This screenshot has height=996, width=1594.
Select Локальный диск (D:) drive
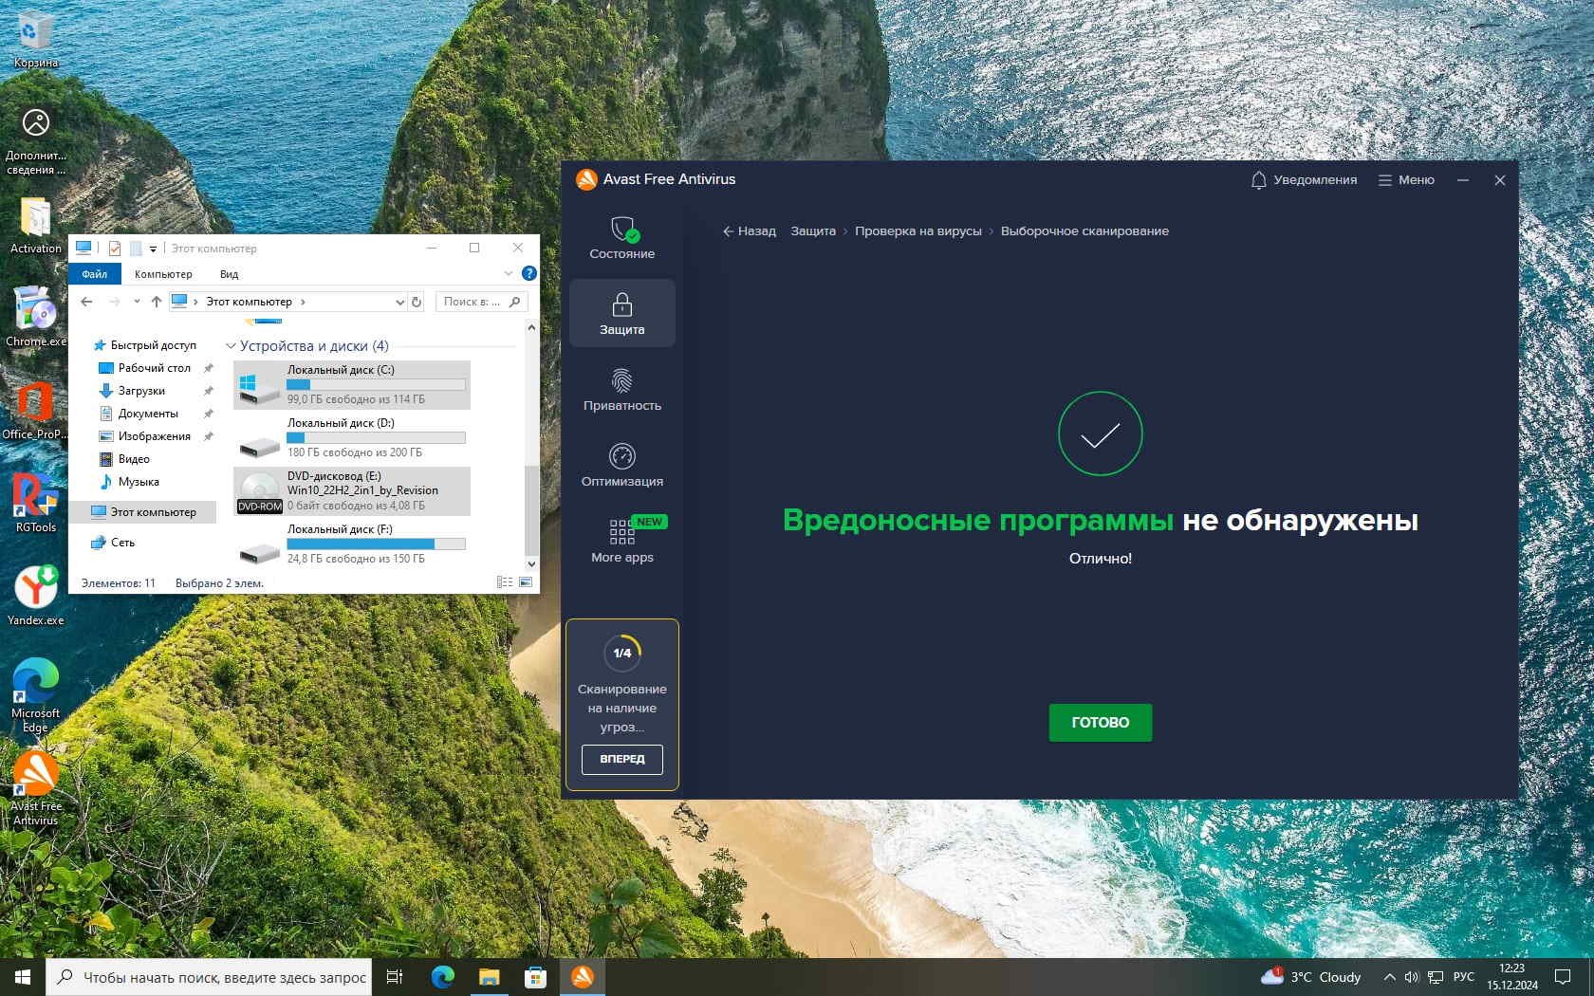pos(352,437)
